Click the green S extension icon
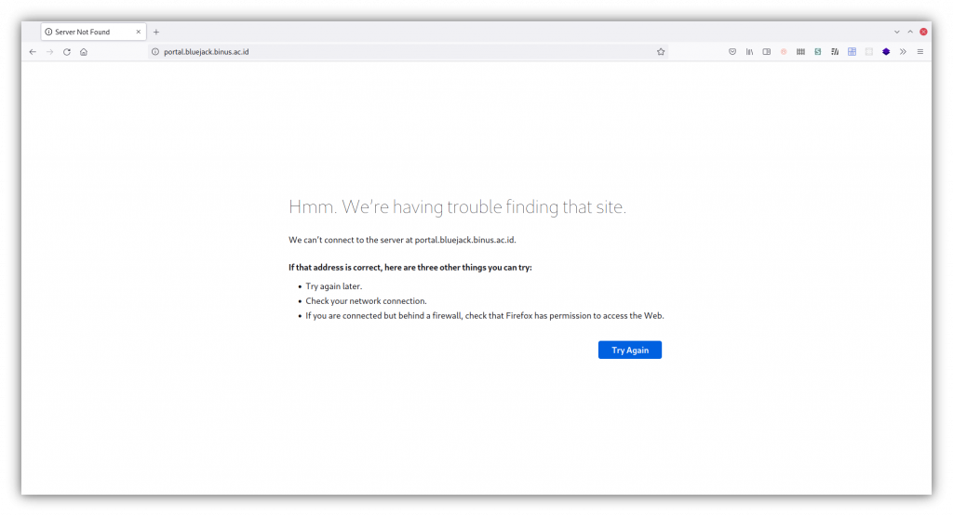The width and height of the screenshot is (953, 516). [818, 52]
